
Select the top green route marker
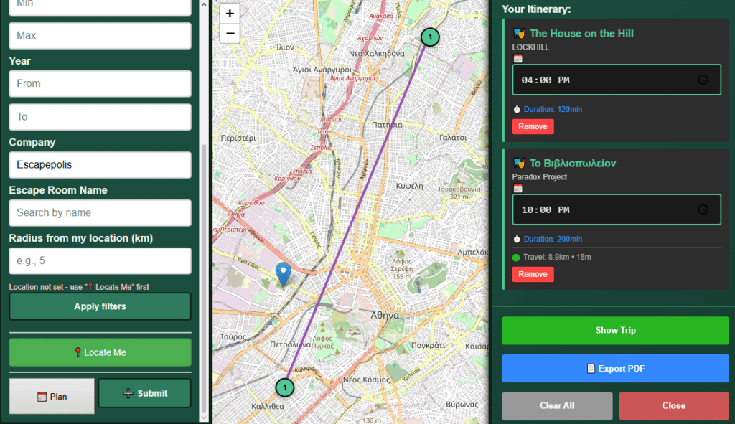(x=429, y=37)
